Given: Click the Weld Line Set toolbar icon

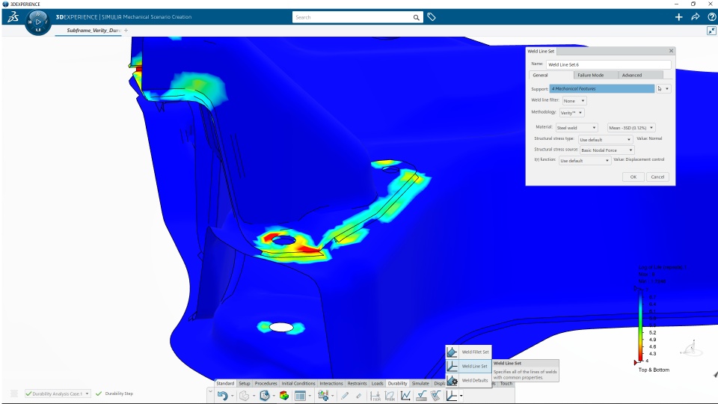Looking at the screenshot, I should [x=452, y=396].
